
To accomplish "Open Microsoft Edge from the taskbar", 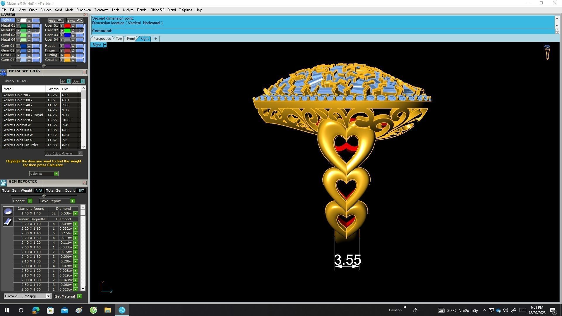I will 36,310.
